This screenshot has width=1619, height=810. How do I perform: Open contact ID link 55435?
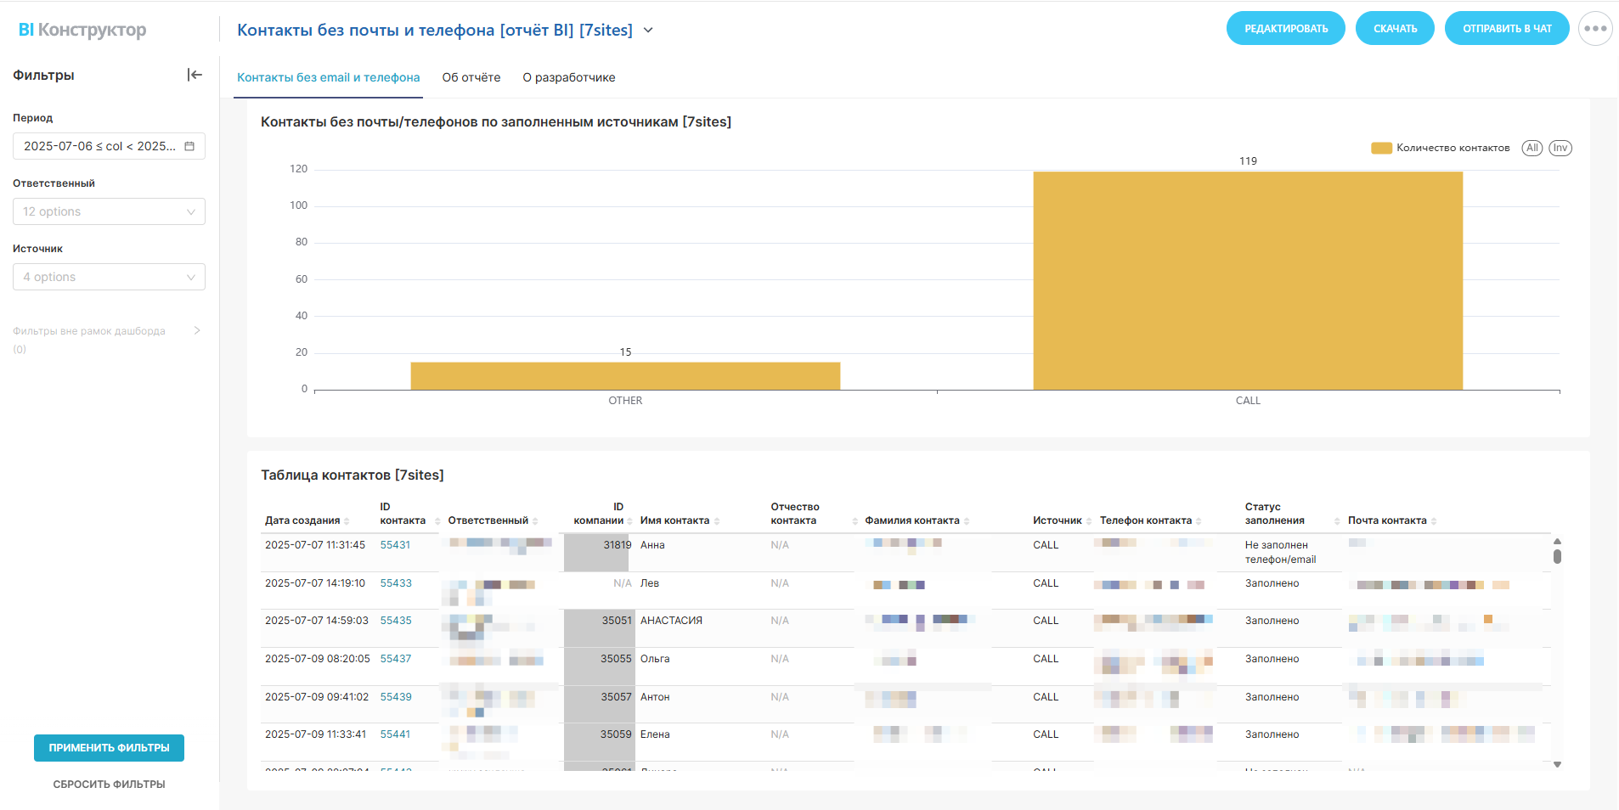[x=396, y=621]
